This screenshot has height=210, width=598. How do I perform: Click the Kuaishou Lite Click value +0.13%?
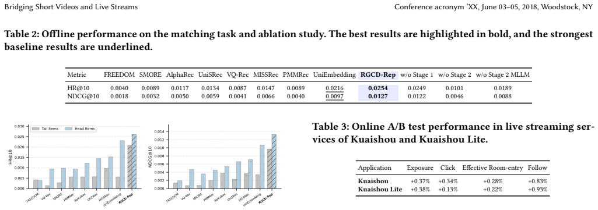pos(447,189)
